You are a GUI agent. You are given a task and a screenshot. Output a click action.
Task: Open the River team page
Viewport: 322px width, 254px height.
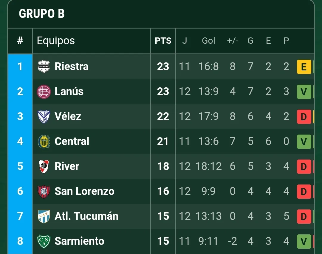pyautogui.click(x=67, y=166)
